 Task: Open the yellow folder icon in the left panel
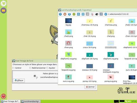[x=3, y=10]
